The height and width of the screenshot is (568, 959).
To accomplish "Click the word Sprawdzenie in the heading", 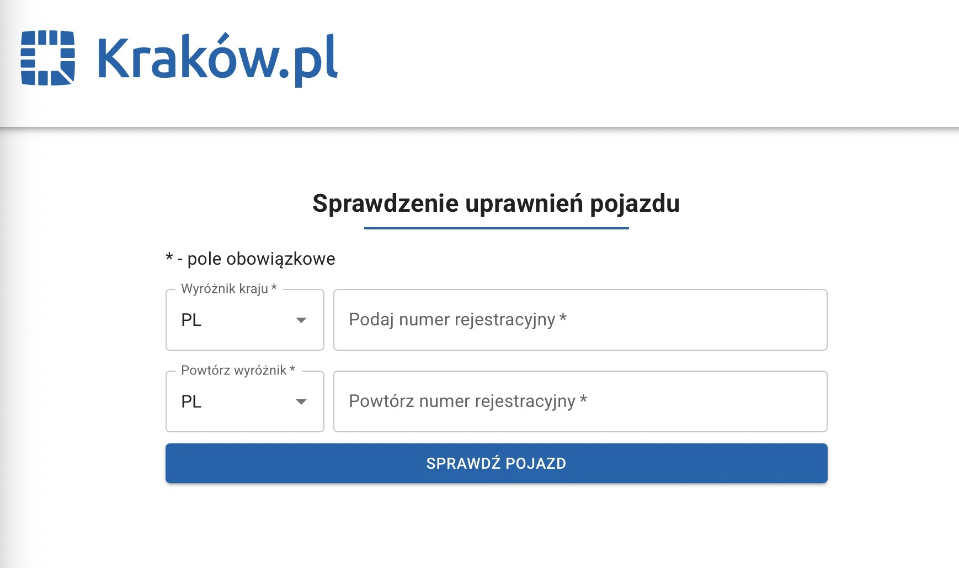I will 385,203.
